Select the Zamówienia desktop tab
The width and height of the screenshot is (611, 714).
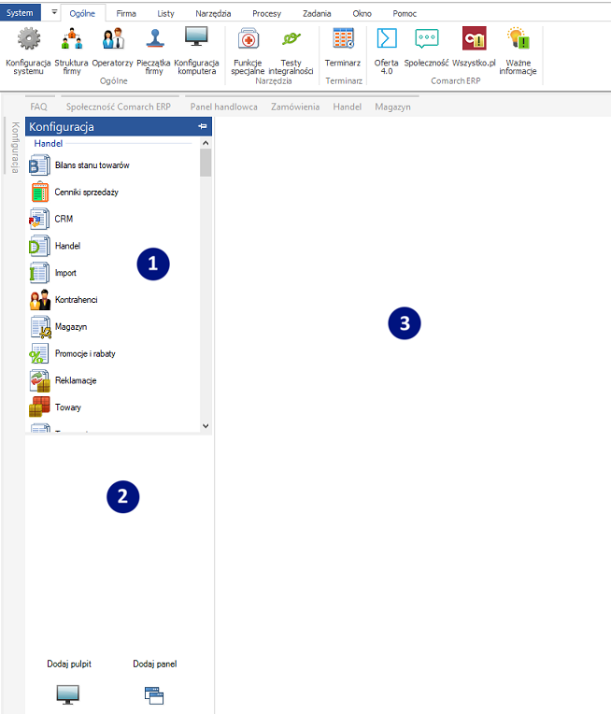click(295, 107)
